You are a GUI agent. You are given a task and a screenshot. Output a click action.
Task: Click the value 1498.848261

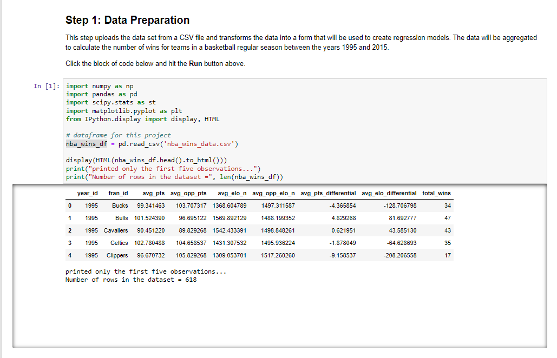click(278, 230)
